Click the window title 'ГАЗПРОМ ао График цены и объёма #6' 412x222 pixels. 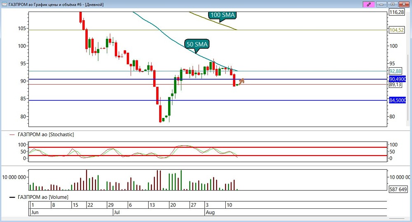[x=45, y=5]
